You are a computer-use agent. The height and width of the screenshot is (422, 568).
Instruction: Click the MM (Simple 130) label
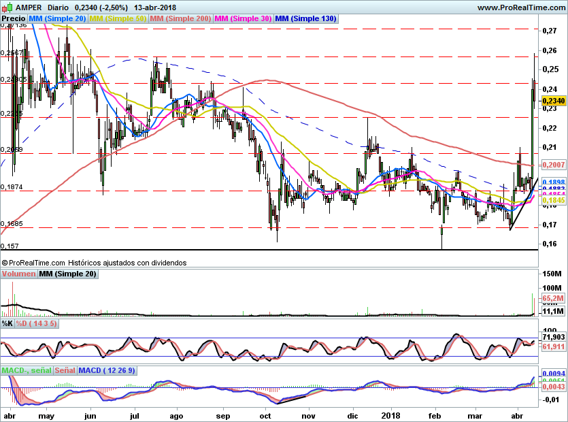tap(305, 19)
